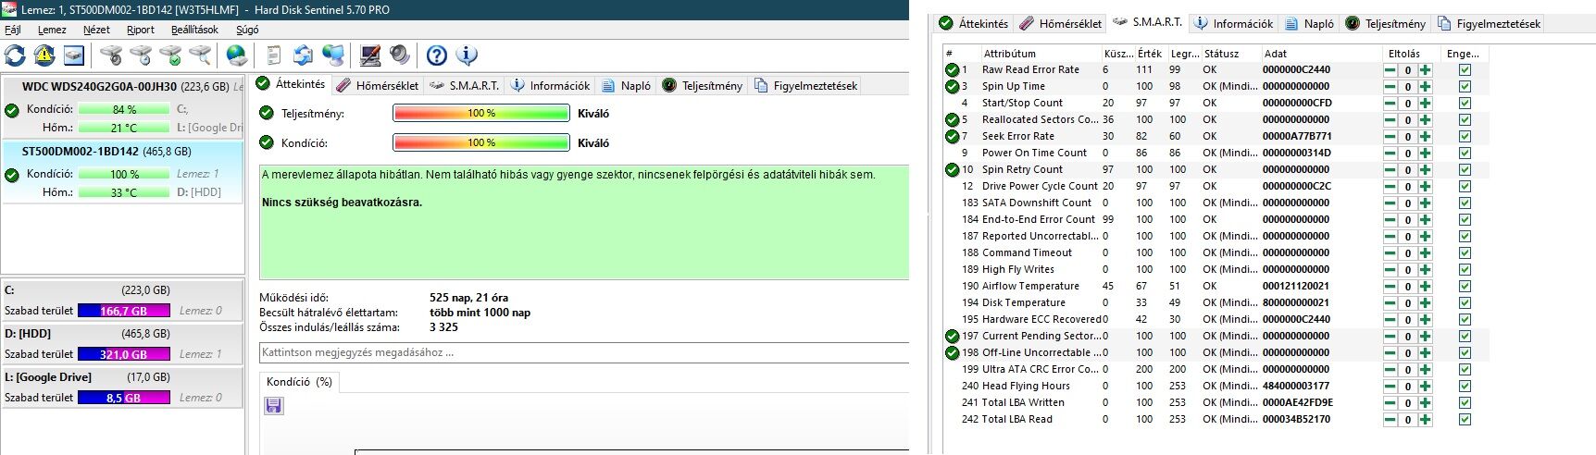Click the disk icon with magnifier (surface test)

point(199,55)
